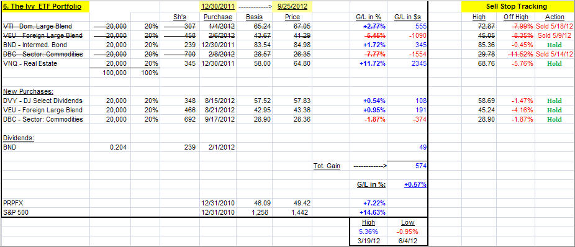The width and height of the screenshot is (575, 247).
Task: Select the New Purchases section heading
Action: 24,91
